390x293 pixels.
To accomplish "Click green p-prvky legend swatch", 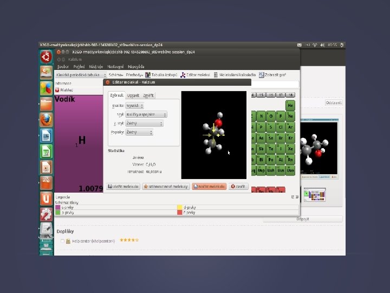I will [58, 213].
